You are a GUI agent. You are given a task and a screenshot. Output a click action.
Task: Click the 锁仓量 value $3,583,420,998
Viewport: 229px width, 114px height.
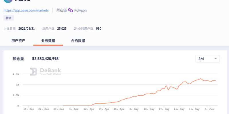click(45, 59)
